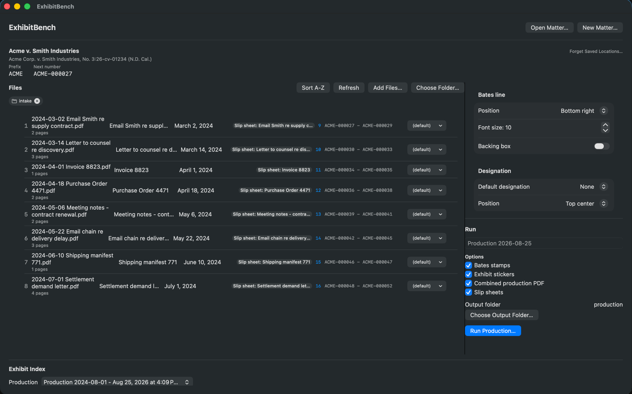
Task: Toggle the Backing box switch
Action: tap(601, 146)
